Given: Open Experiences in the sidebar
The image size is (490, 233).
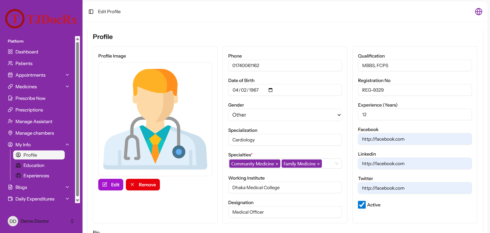Looking at the screenshot, I should click(36, 175).
